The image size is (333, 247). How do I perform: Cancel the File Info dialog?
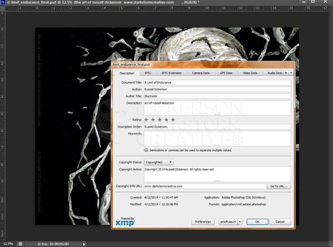pos(280,222)
